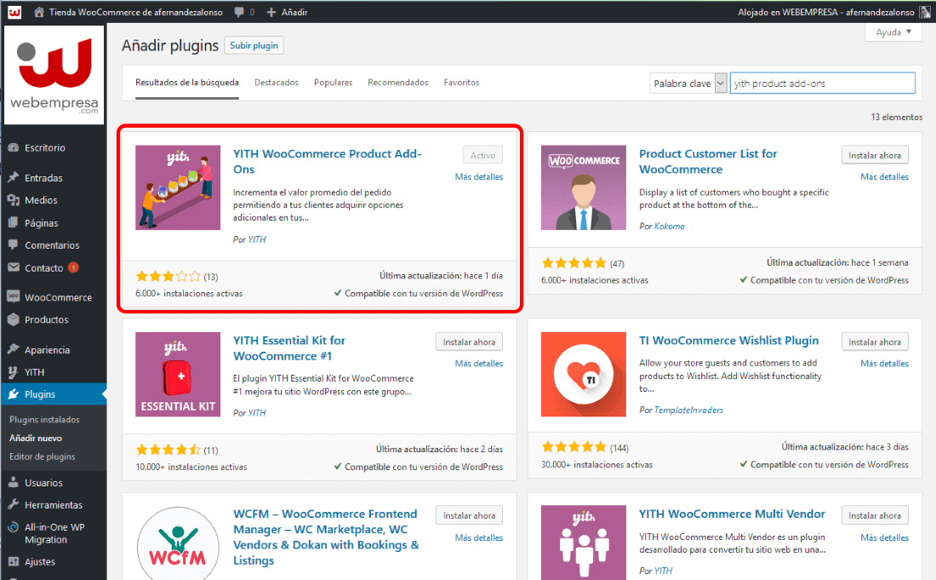This screenshot has height=580, width=936.
Task: Open Más detalles for WCFM Frontend Manager
Action: 479,537
